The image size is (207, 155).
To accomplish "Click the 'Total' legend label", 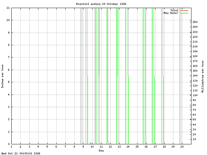I will coord(174,10).
